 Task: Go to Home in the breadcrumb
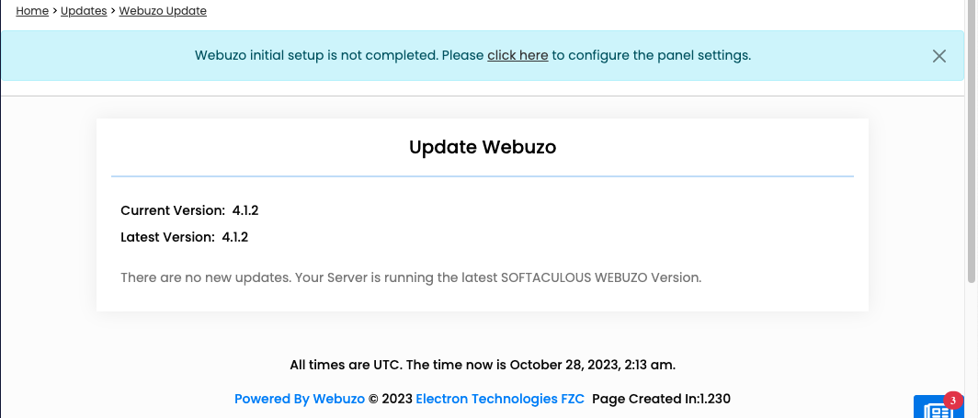[x=32, y=11]
